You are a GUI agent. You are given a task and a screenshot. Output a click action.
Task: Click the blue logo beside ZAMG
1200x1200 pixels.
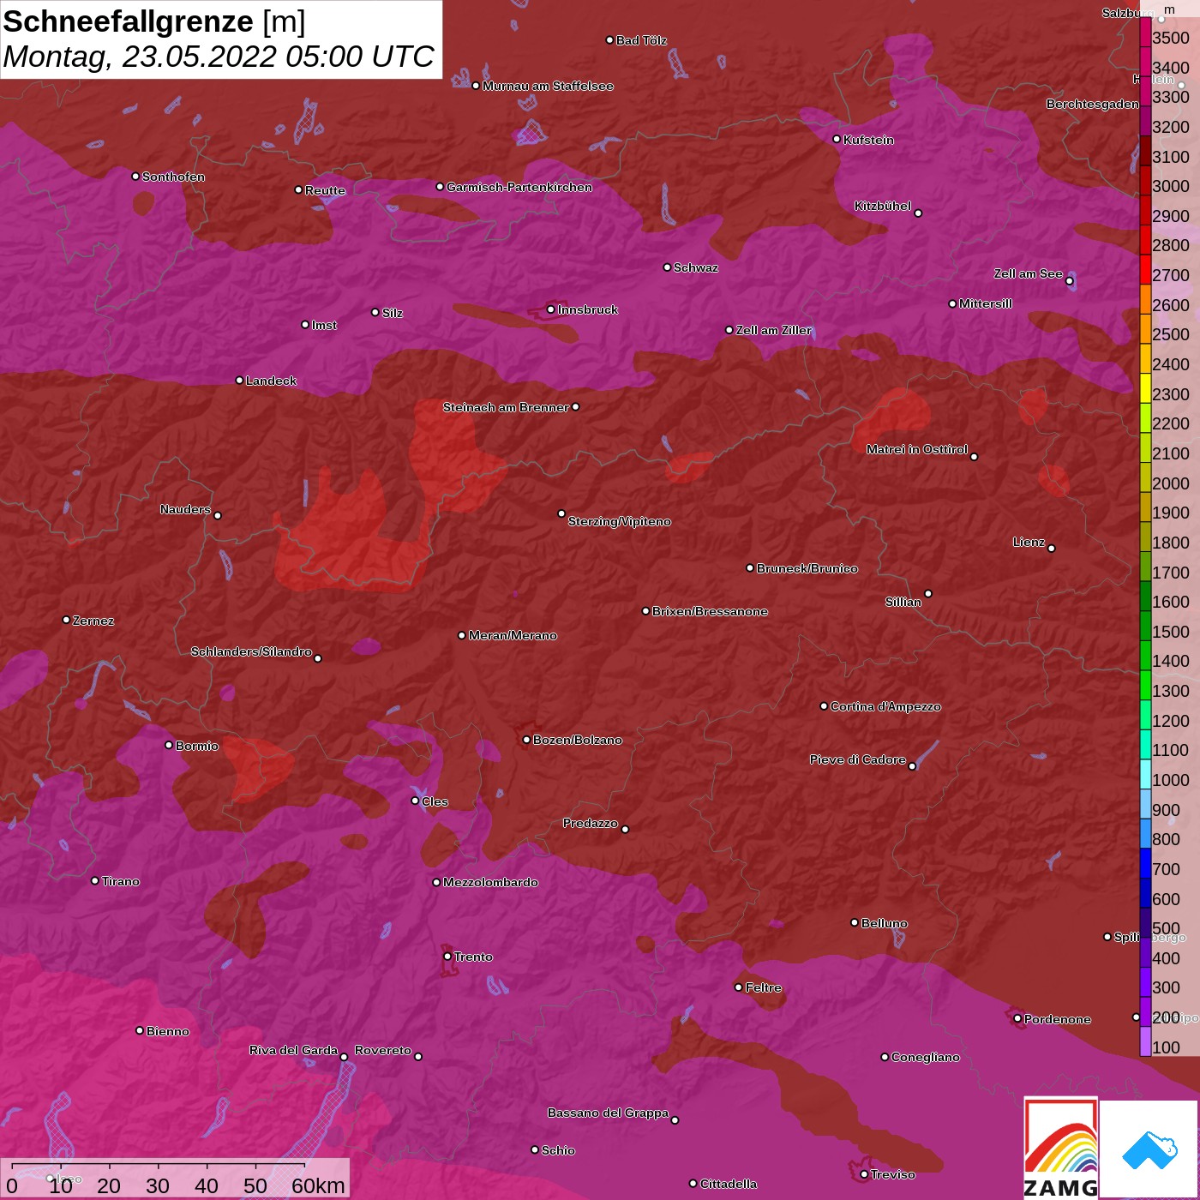(x=1149, y=1149)
